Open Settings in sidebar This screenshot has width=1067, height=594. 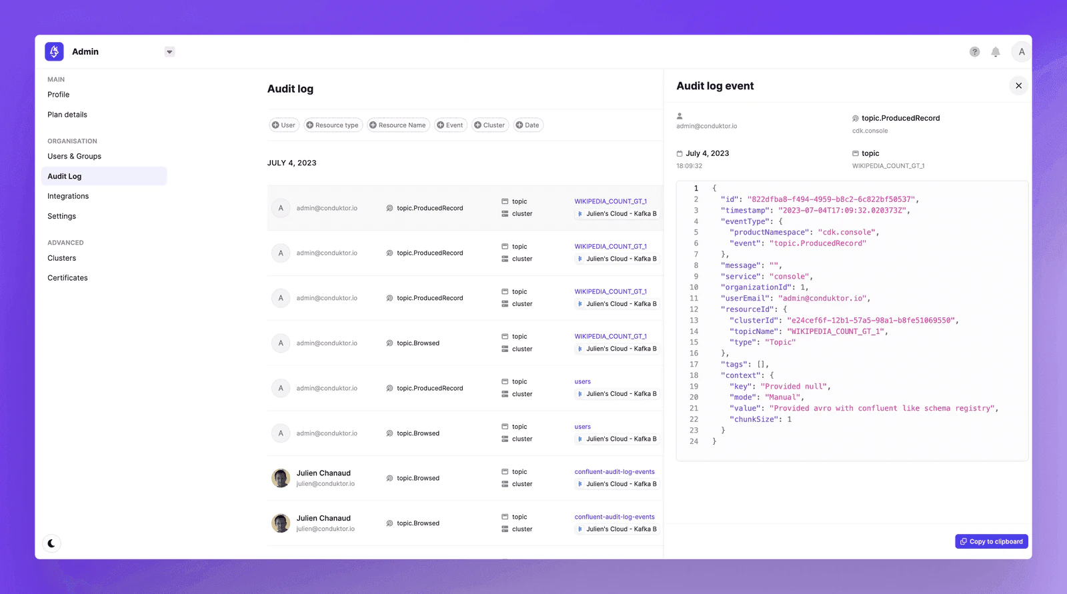click(61, 216)
